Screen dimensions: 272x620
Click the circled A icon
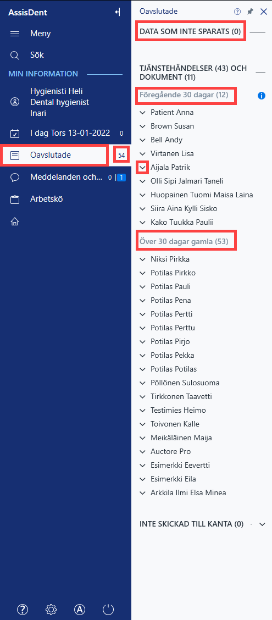(80, 610)
